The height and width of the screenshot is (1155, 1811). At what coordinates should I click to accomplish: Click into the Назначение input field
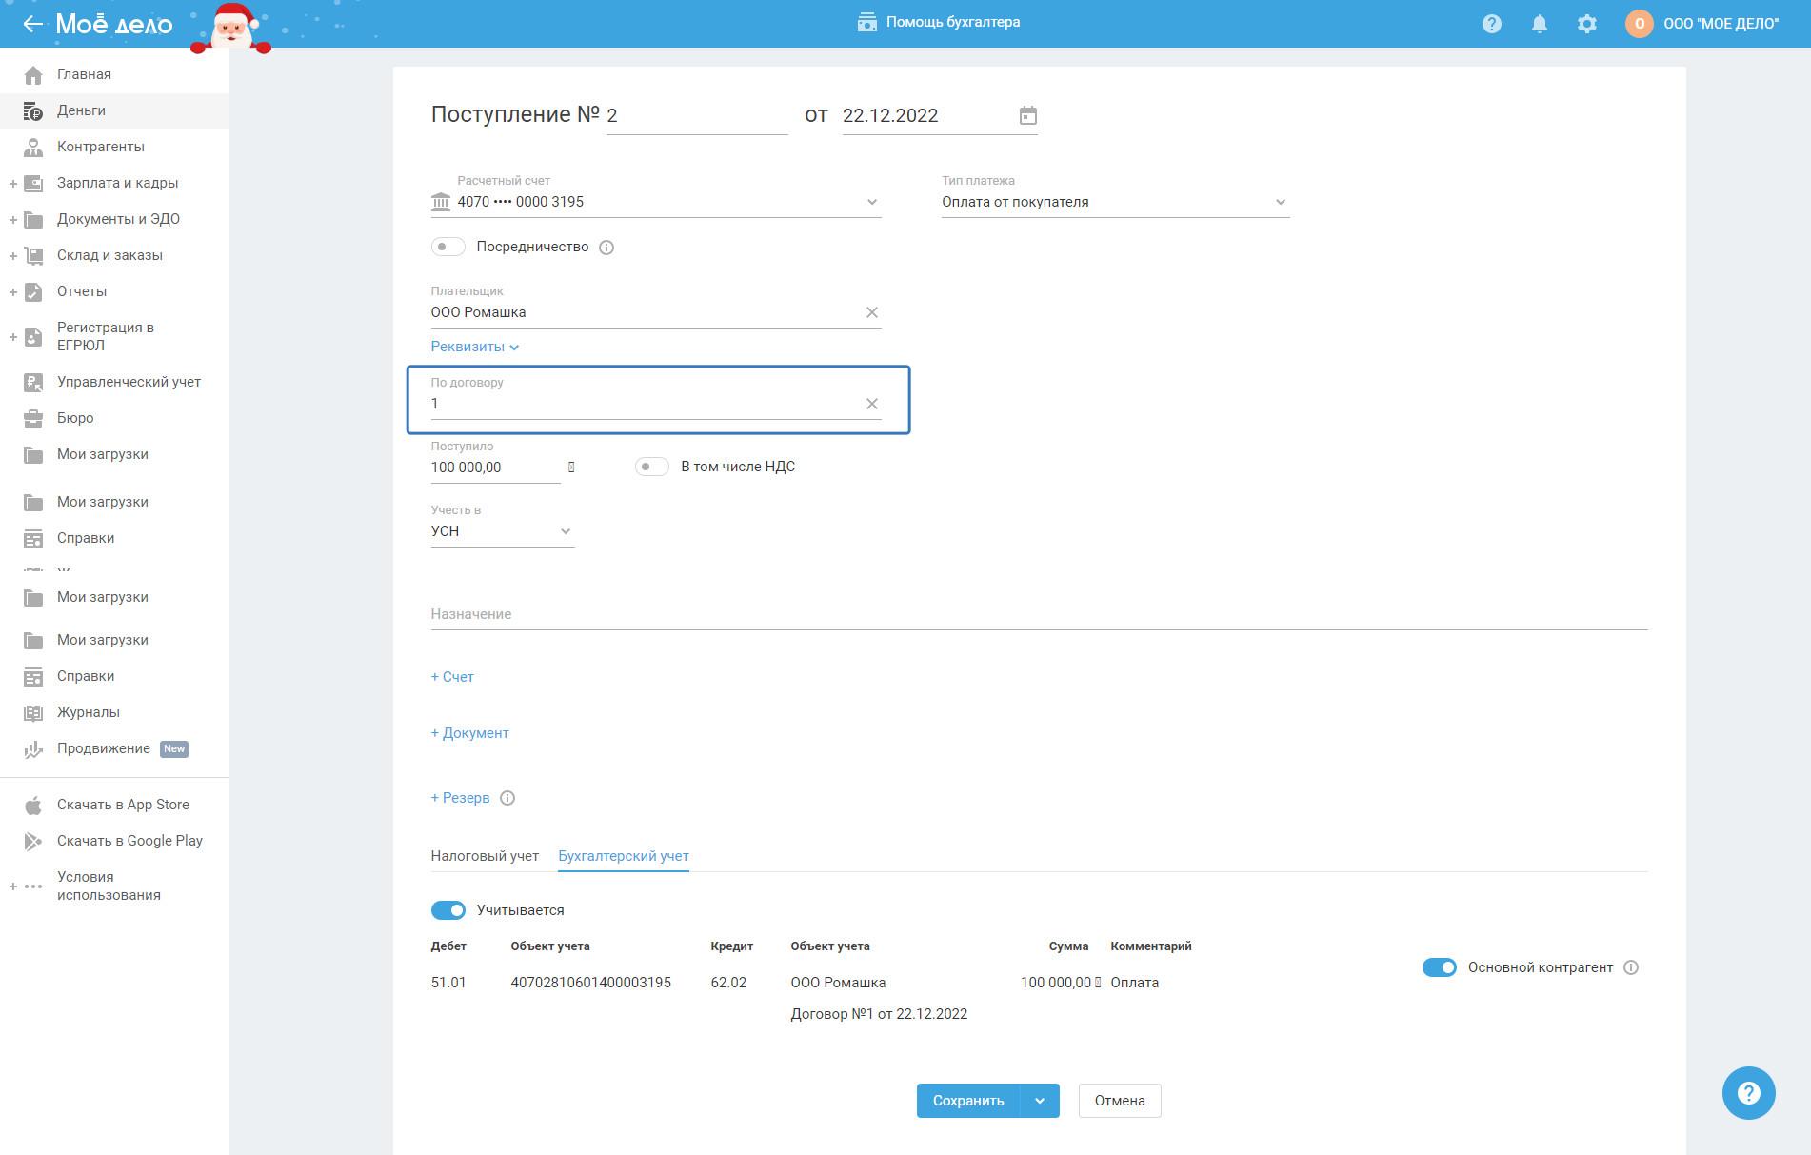[1038, 614]
